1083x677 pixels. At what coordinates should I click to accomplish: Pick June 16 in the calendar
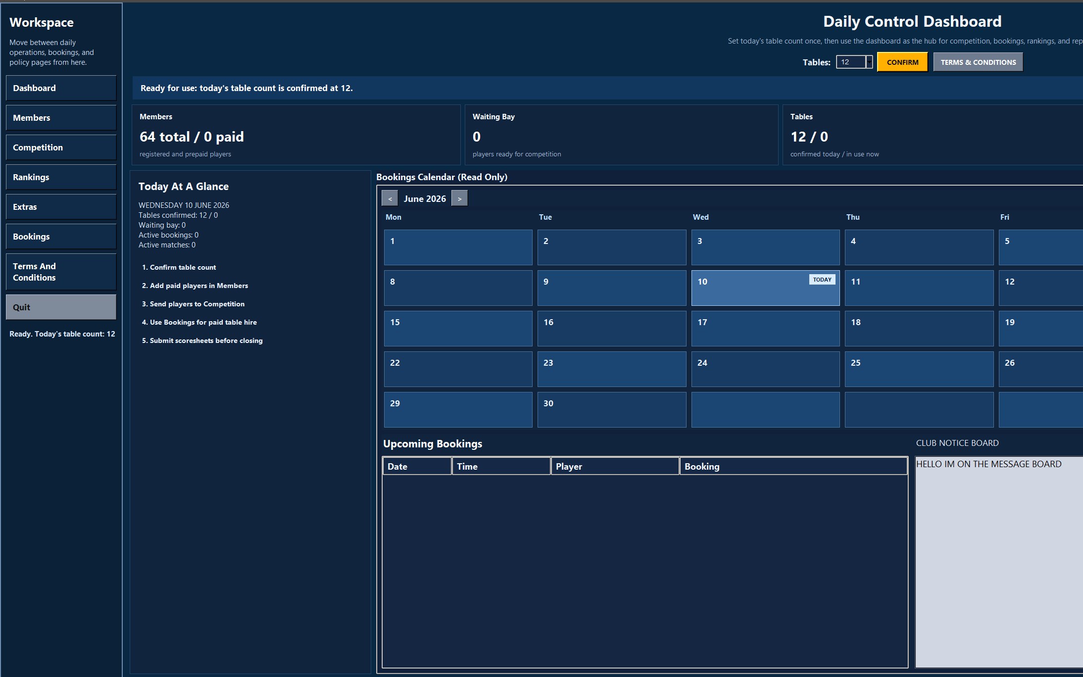click(612, 329)
